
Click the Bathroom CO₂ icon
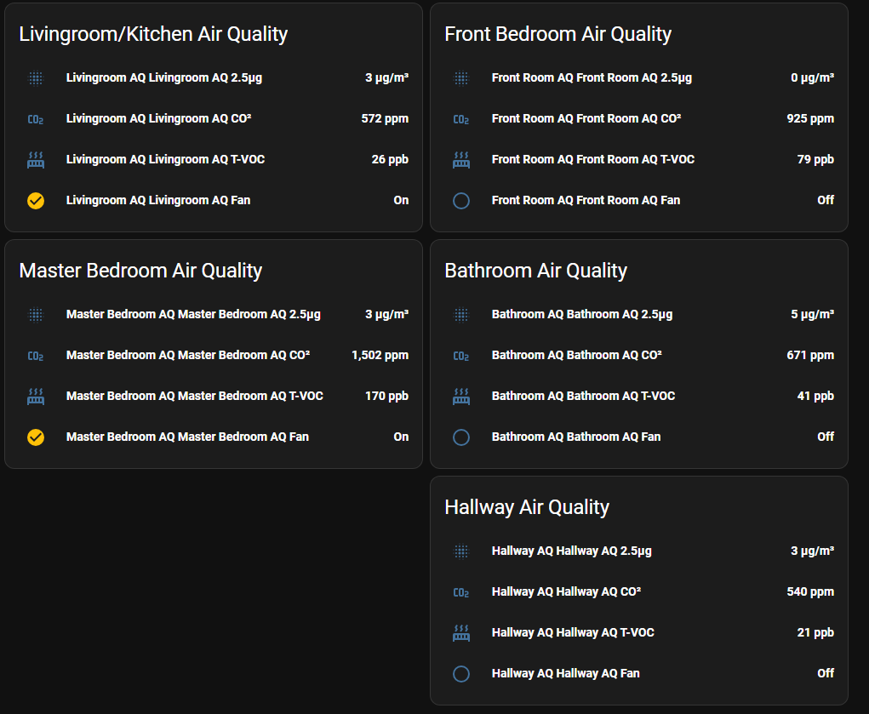pyautogui.click(x=460, y=355)
